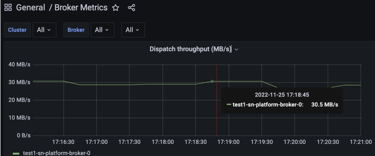Open the Broker variable All dropdown
Image resolution: width=375 pixels, height=156 pixels.
pyautogui.click(x=102, y=30)
